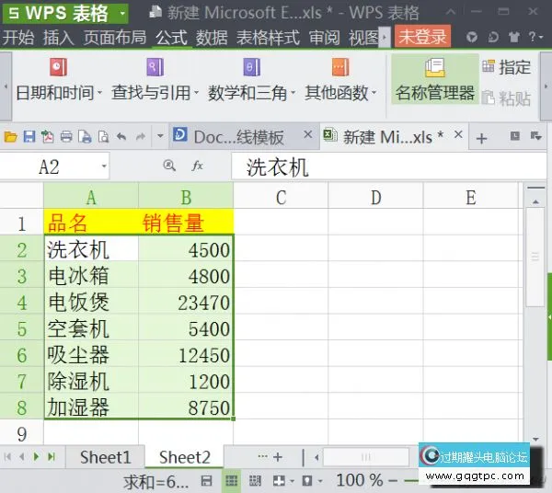Click the 未登录 login button
552x493 pixels.
[x=422, y=36]
